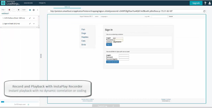212x108 pixels.
Task: Select step '2. Sign In' row text
Action: click(x=11, y=24)
